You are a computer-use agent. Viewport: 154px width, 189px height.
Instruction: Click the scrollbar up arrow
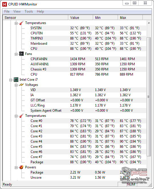pyautogui.click(x=149, y=23)
